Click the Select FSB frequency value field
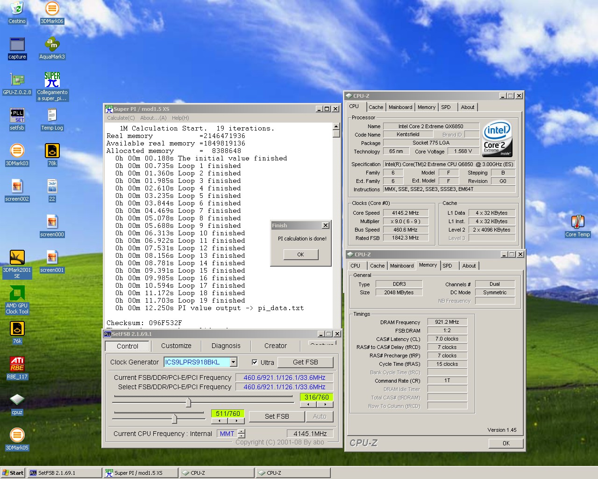This screenshot has height=479, width=598. tap(285, 387)
